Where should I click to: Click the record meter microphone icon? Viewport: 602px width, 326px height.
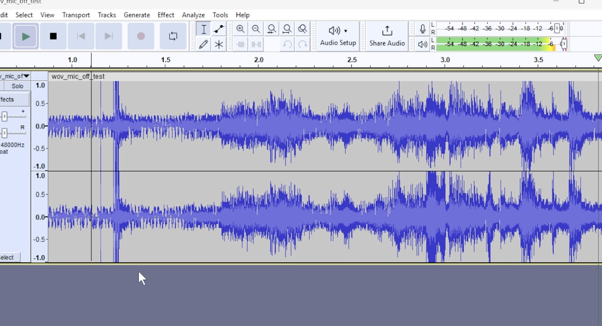(423, 29)
